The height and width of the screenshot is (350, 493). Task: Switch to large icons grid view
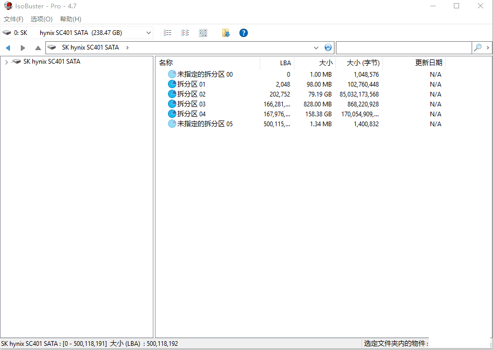[203, 33]
